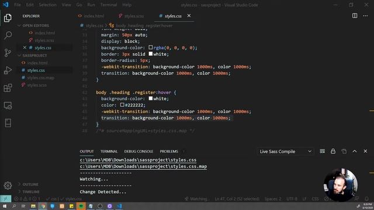This screenshot has width=374, height=210.
Task: Change LF end of line sequence
Action: pos(304,198)
